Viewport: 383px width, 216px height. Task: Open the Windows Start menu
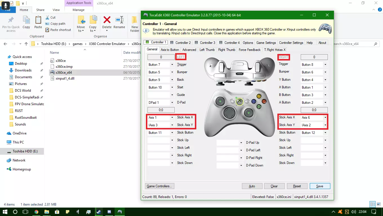click(5, 212)
